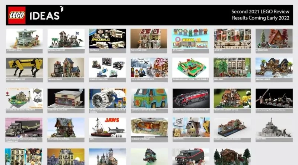Click the LEGO logo in the header
The height and width of the screenshot is (165, 298).
coord(18,15)
